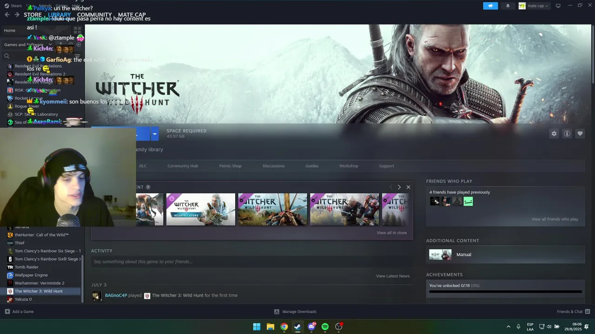The height and width of the screenshot is (334, 595).
Task: Select theHunter: Call of the Wild in list
Action: pos(42,235)
